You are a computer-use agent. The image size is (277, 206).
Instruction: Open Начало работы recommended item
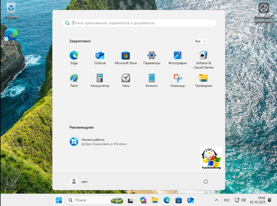point(98,142)
